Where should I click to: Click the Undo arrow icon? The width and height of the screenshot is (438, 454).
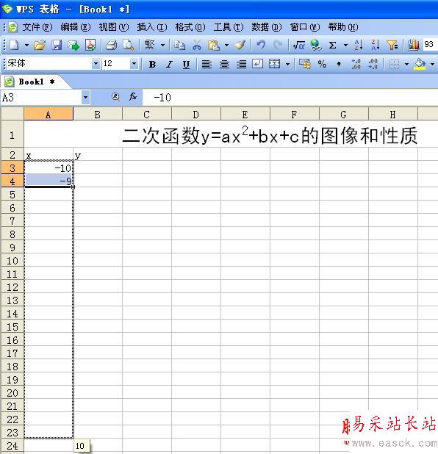pos(261,45)
